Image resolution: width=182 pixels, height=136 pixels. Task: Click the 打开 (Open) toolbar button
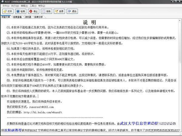(8, 11)
